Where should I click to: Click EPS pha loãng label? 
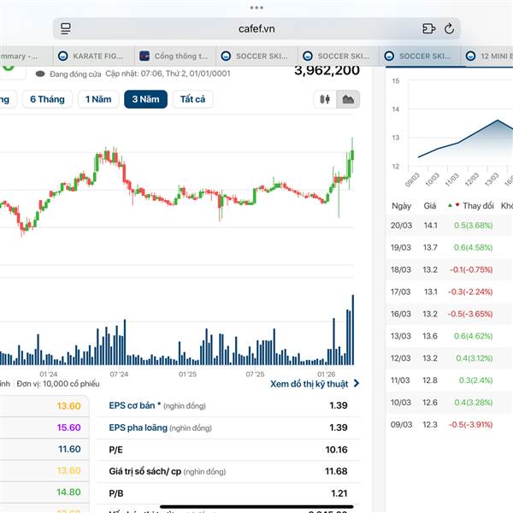click(x=138, y=427)
